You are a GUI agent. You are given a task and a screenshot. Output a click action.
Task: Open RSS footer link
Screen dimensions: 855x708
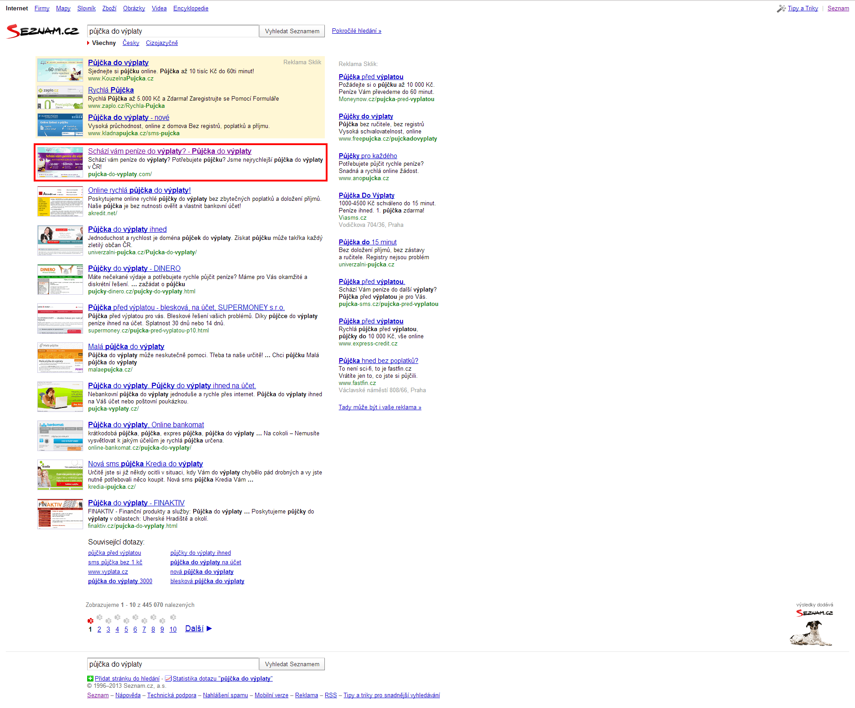coord(331,695)
